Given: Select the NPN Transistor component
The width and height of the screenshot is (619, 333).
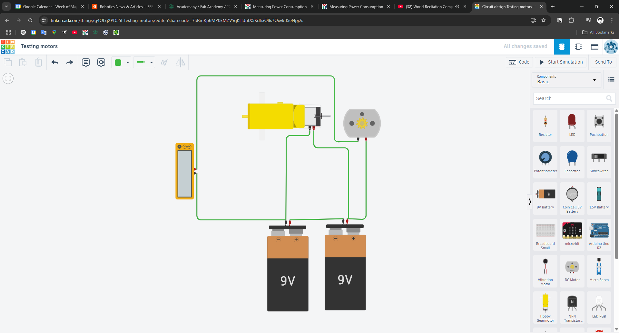Looking at the screenshot, I should [572, 308].
